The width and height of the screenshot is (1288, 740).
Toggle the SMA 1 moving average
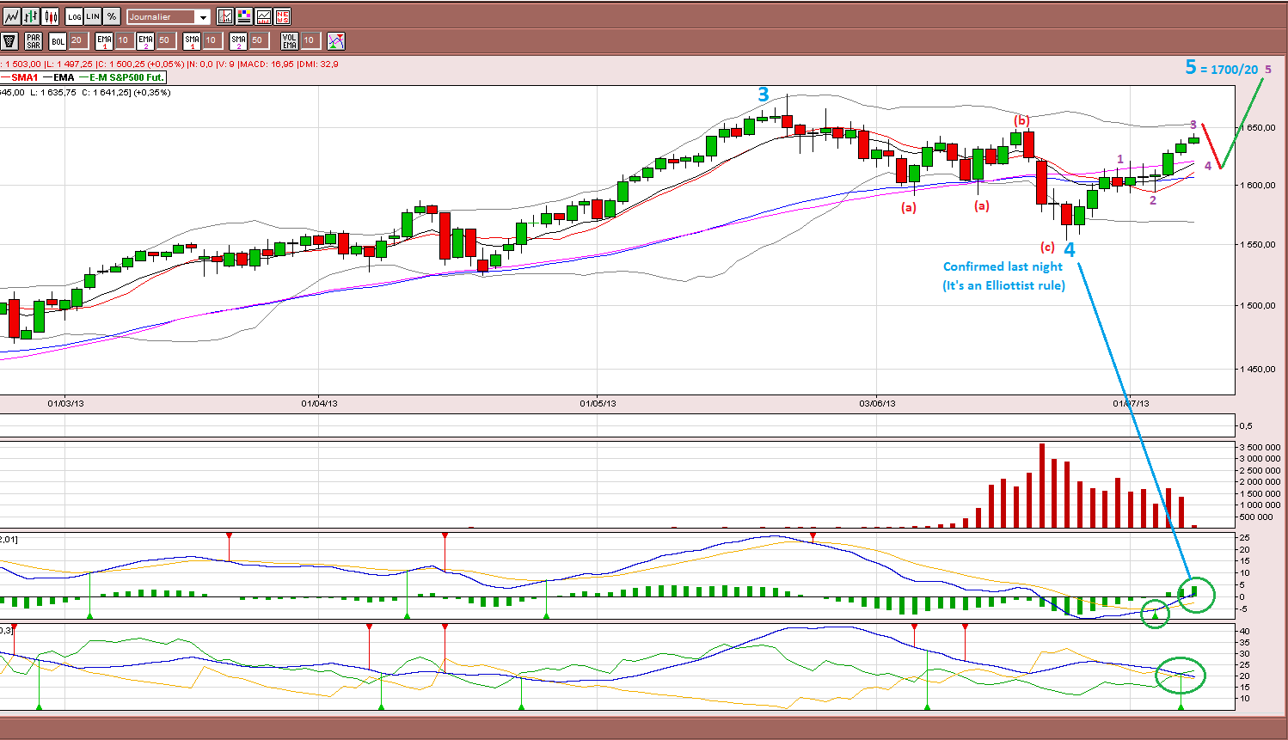point(192,40)
